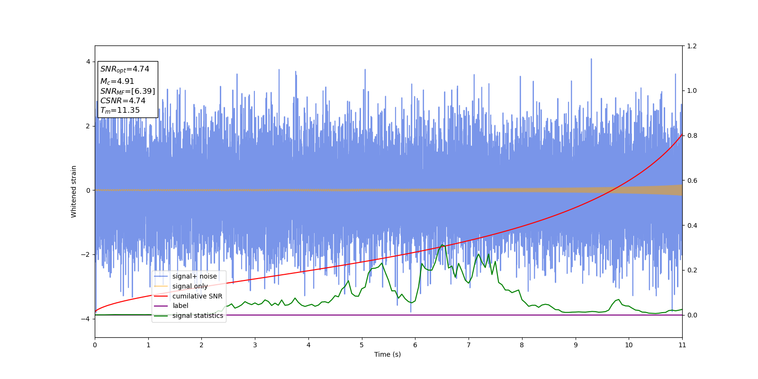This screenshot has height=379, width=758.
Task: Click the 'Whitened strain' y-axis label
Action: (74, 191)
